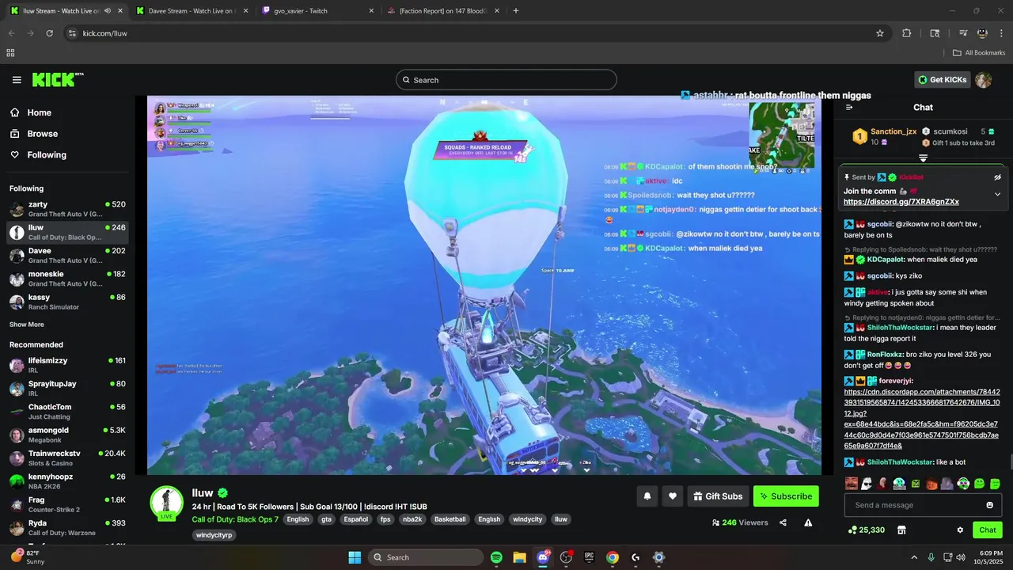Image resolution: width=1013 pixels, height=570 pixels.
Task: Open chat settings gear icon
Action: pyautogui.click(x=960, y=530)
